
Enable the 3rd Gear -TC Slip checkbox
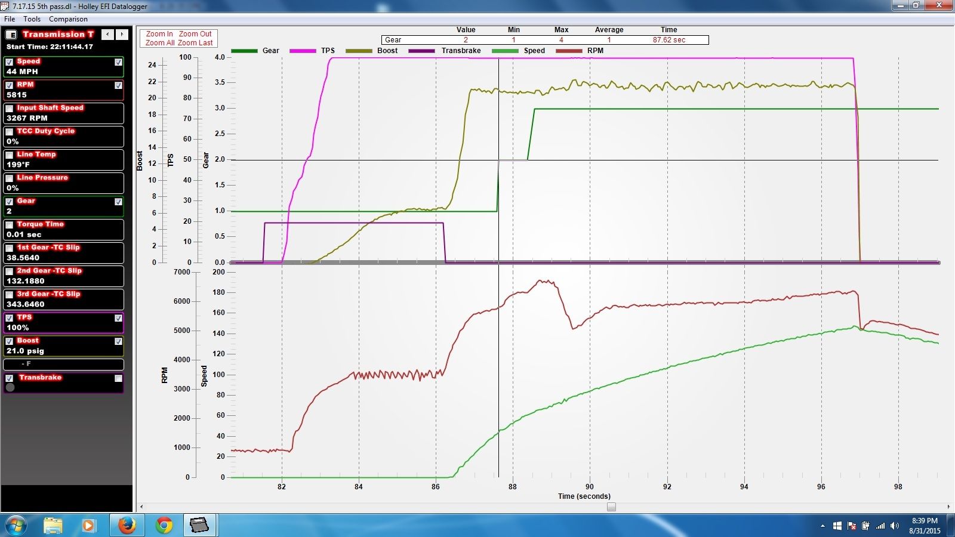(10, 295)
